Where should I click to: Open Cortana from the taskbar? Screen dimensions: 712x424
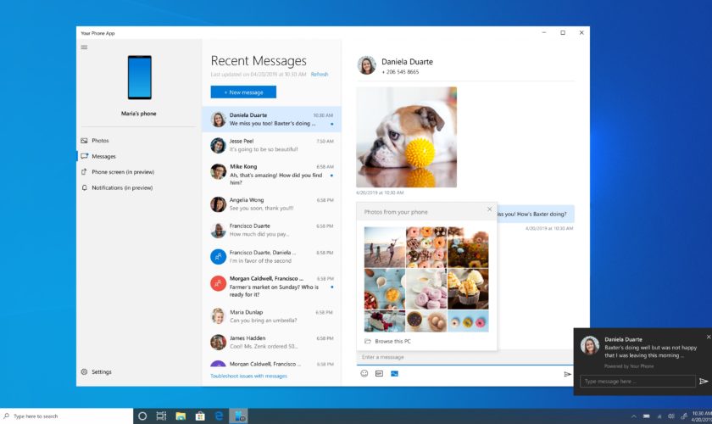[142, 416]
